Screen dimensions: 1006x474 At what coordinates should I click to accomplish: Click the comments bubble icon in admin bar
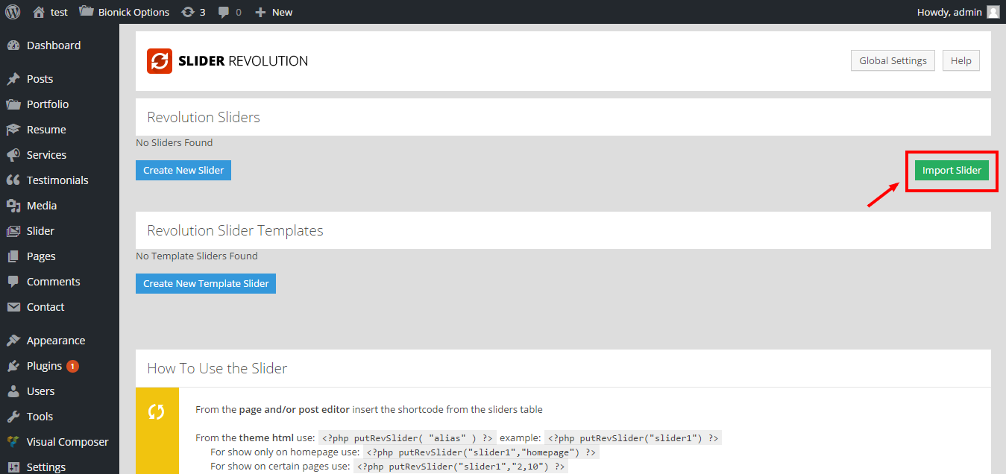click(224, 12)
